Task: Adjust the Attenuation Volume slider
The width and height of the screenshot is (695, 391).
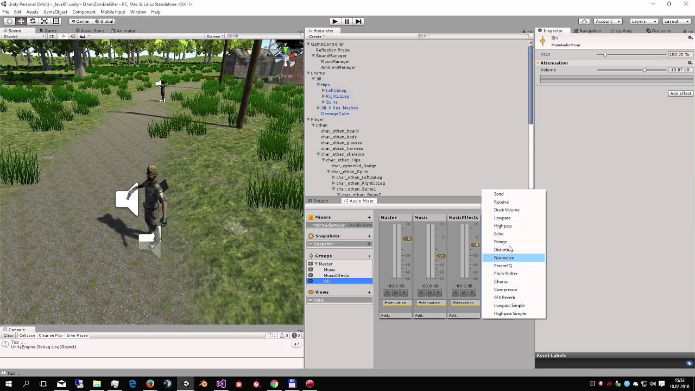Action: pyautogui.click(x=631, y=70)
